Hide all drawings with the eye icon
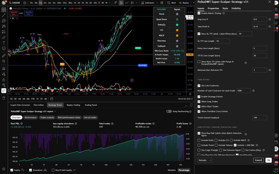279x174 pixels. click(4, 85)
